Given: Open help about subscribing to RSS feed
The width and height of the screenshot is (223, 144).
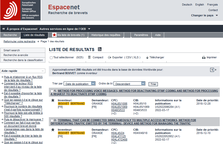Looking at the screenshot, I should (23, 79).
